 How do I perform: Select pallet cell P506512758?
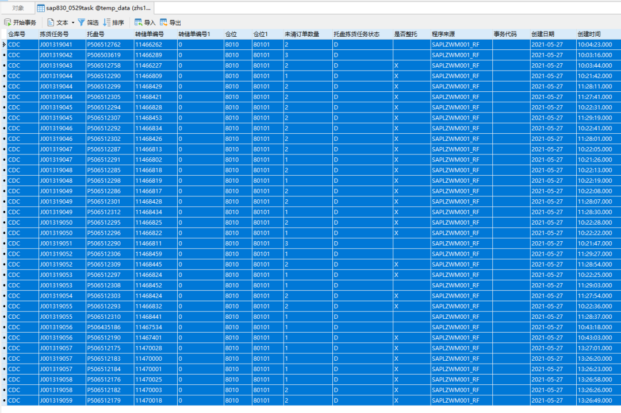[x=110, y=65]
